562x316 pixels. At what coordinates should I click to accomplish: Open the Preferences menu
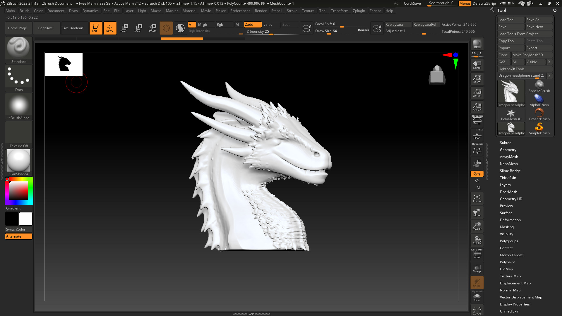(240, 11)
